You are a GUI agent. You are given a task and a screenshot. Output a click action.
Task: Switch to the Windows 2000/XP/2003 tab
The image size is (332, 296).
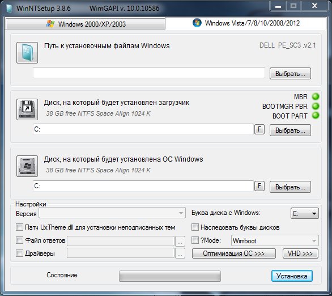[86, 24]
